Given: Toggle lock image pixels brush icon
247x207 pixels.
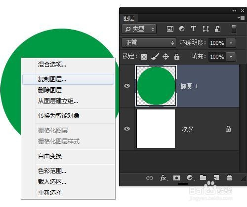Looking at the screenshot, I should point(155,57).
